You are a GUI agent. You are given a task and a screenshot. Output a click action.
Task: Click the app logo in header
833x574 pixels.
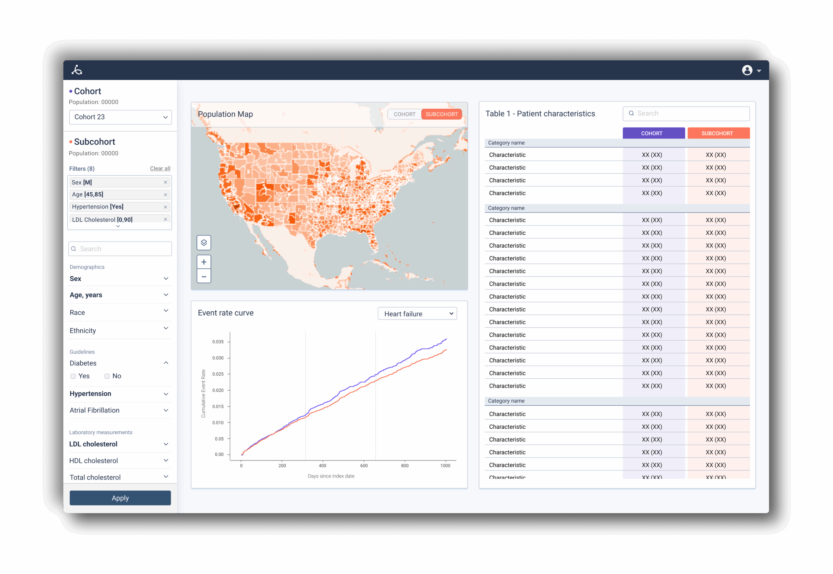click(x=77, y=70)
